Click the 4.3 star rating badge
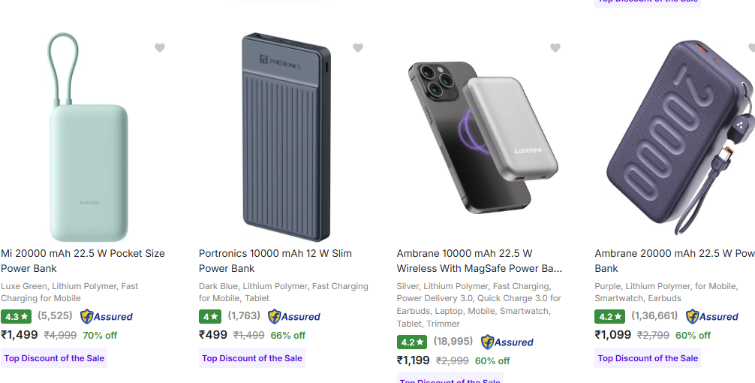 17,317
